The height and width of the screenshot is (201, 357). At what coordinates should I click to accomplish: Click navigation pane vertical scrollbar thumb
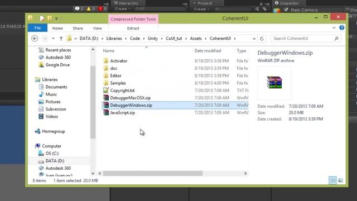93,102
